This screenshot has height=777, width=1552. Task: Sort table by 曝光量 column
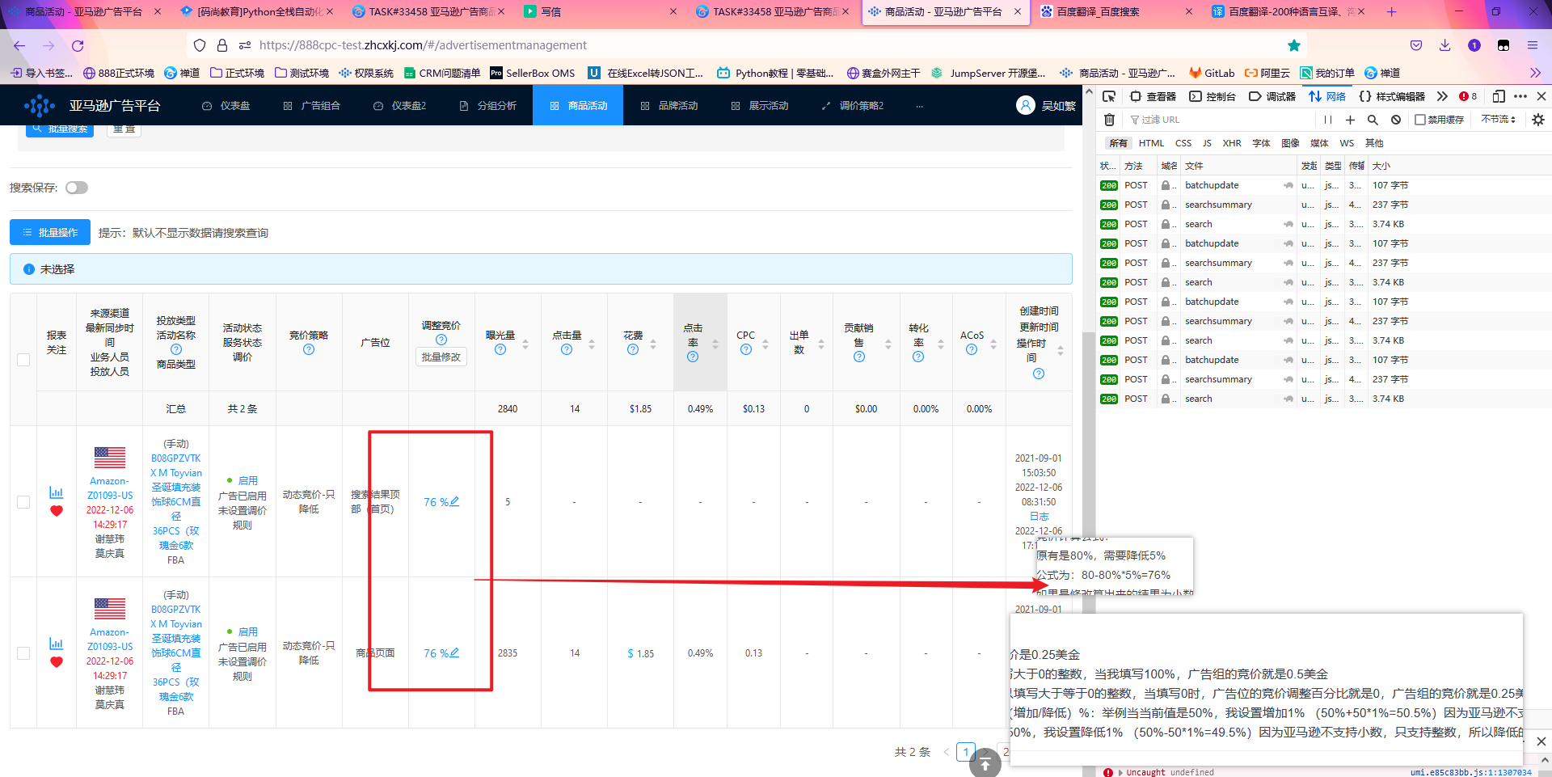pos(525,344)
